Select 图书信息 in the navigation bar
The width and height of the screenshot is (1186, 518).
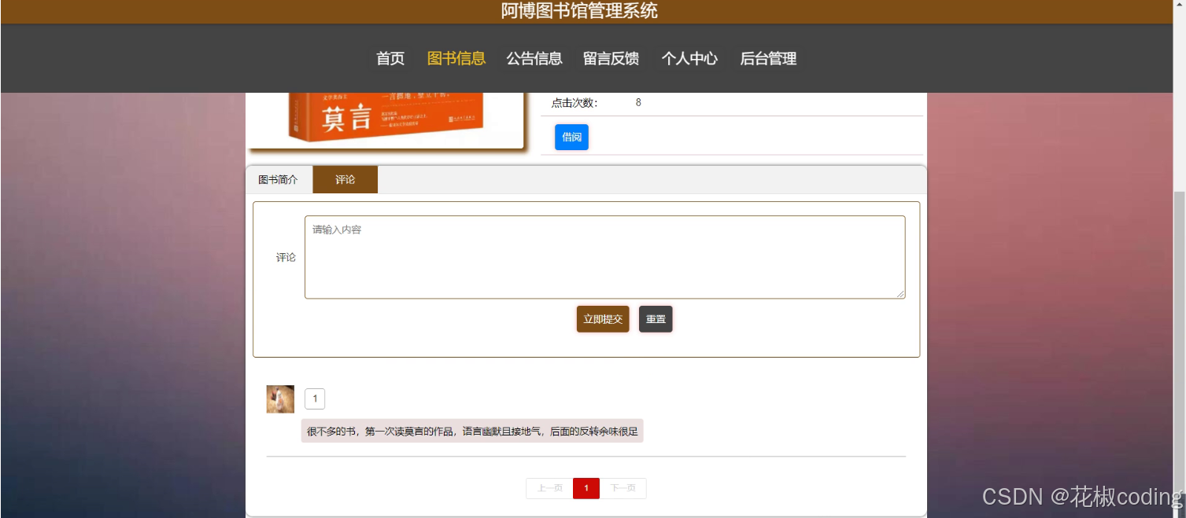(x=456, y=58)
